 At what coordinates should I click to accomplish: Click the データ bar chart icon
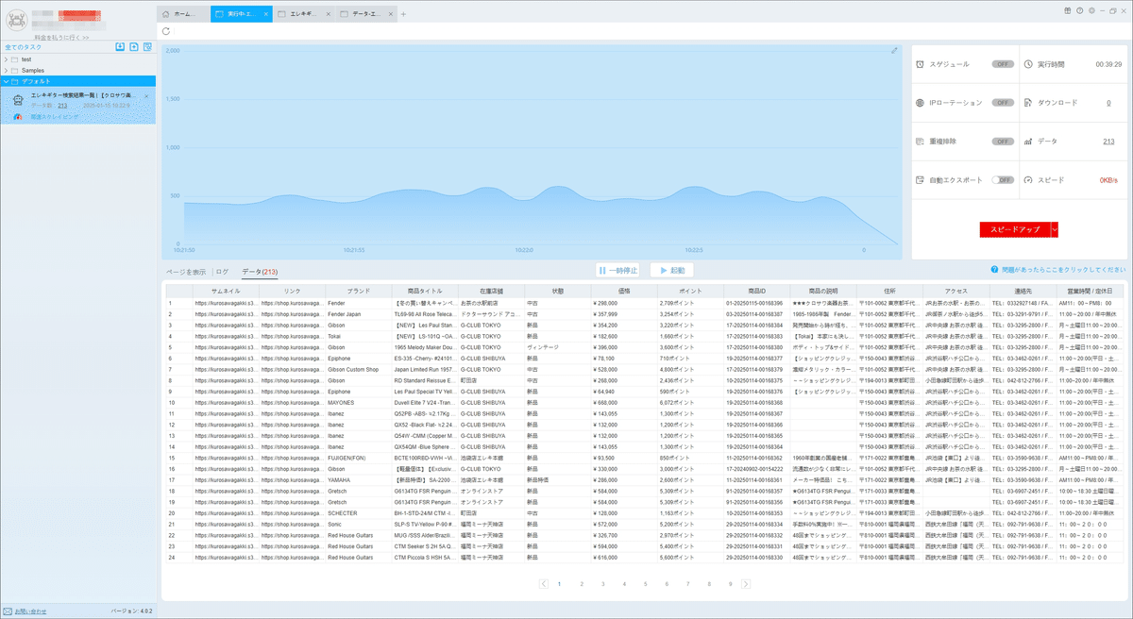[x=1028, y=141]
